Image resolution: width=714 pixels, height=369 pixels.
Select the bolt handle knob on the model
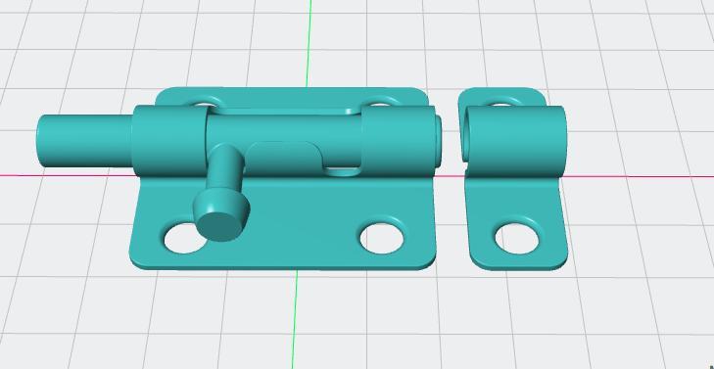220,215
